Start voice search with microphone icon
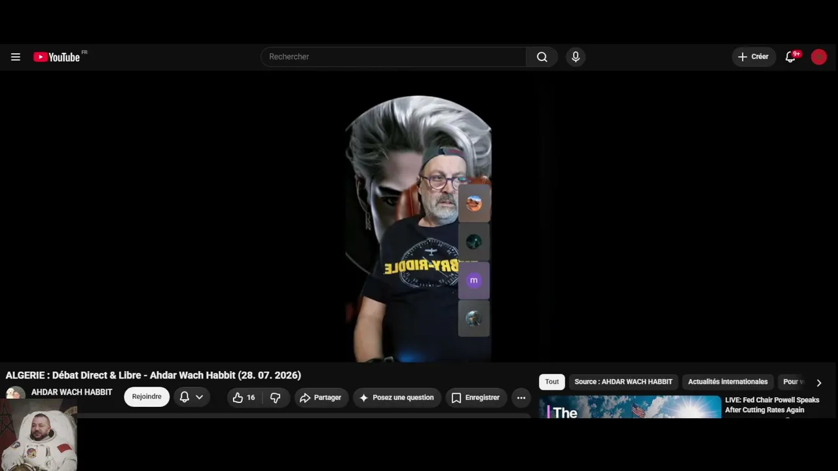This screenshot has height=471, width=838. point(575,57)
